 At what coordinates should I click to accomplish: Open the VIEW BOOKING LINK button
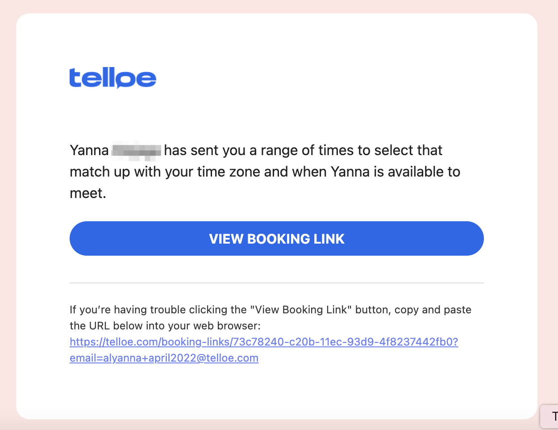click(277, 239)
